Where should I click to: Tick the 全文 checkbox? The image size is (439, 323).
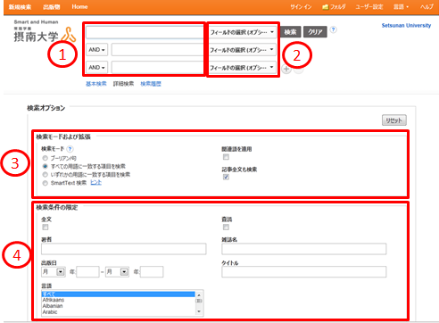click(46, 228)
